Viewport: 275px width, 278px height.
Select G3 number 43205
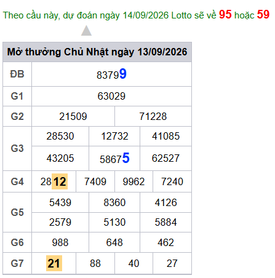[60, 158]
